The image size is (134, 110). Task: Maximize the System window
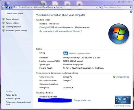click(123, 2)
